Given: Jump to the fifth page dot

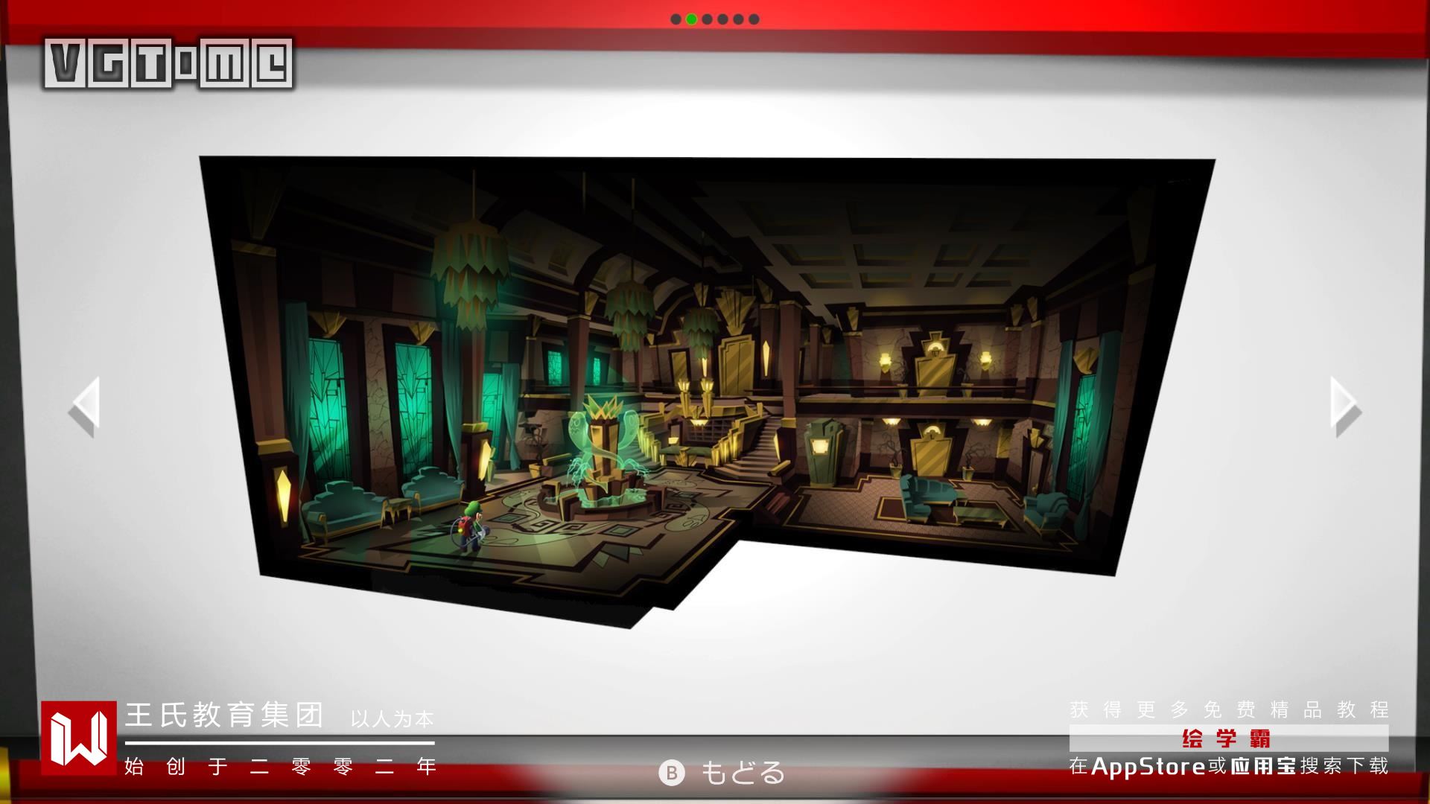Looking at the screenshot, I should (738, 19).
